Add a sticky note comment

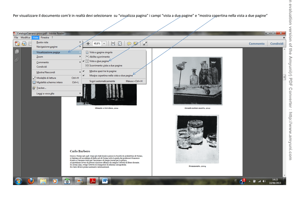129,44
